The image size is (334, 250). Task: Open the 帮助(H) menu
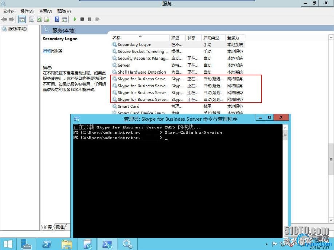point(64,11)
